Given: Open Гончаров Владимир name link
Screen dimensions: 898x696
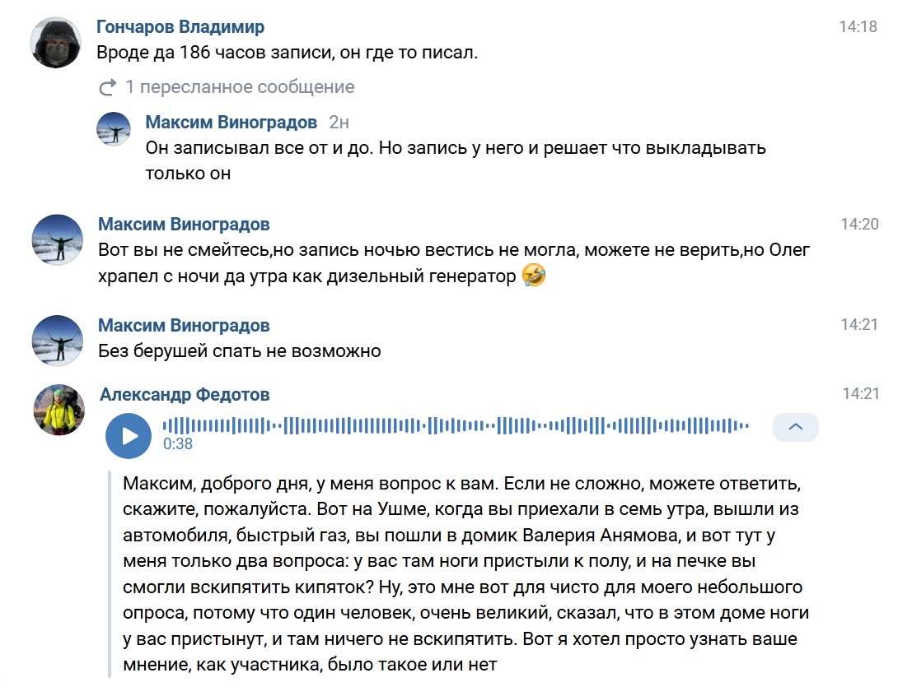Looking at the screenshot, I should tap(180, 27).
